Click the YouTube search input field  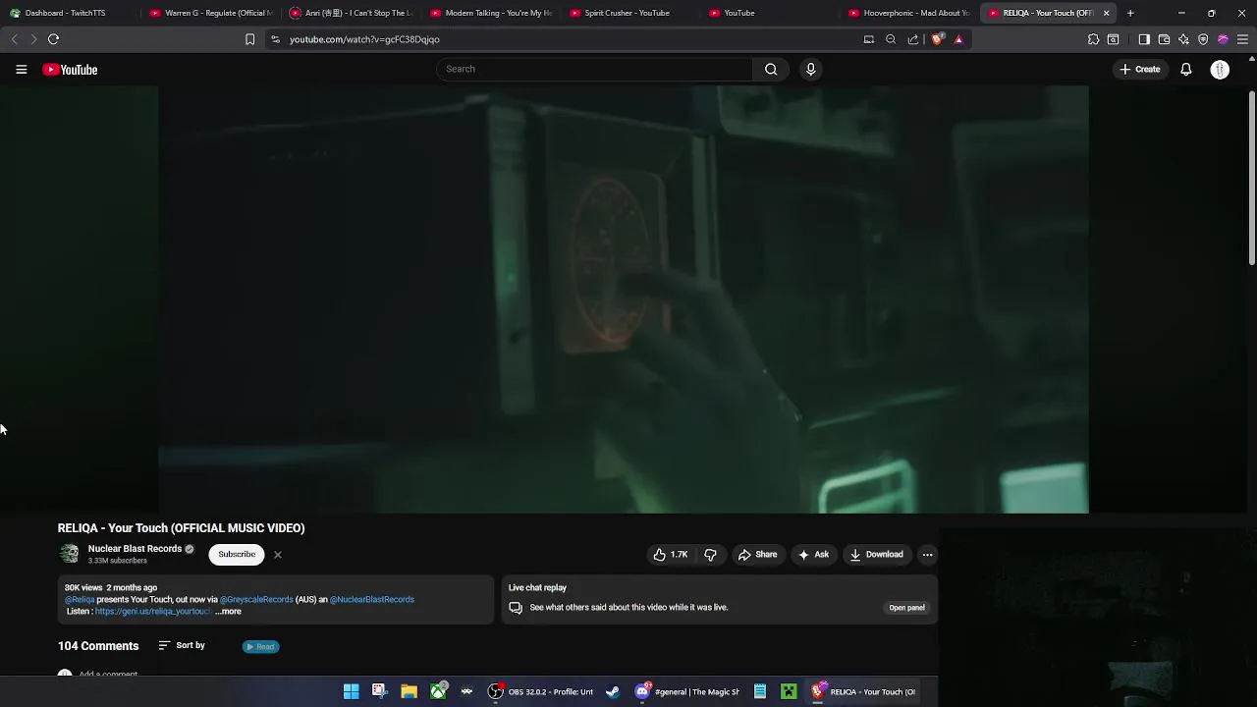click(x=594, y=69)
